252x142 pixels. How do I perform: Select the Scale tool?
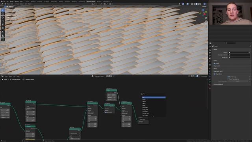pyautogui.click(x=3, y=24)
